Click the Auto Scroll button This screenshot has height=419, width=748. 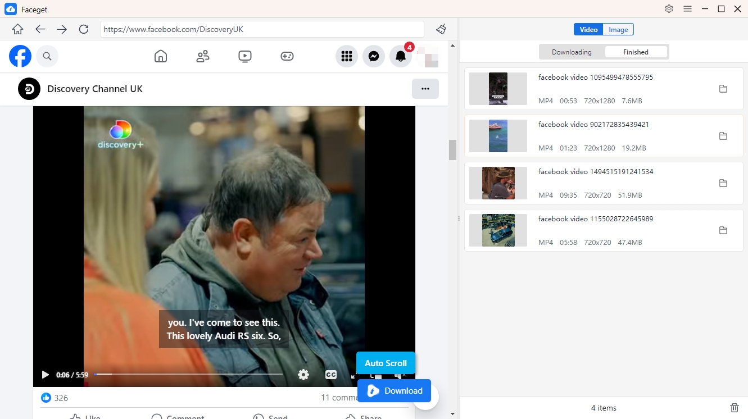pyautogui.click(x=386, y=363)
